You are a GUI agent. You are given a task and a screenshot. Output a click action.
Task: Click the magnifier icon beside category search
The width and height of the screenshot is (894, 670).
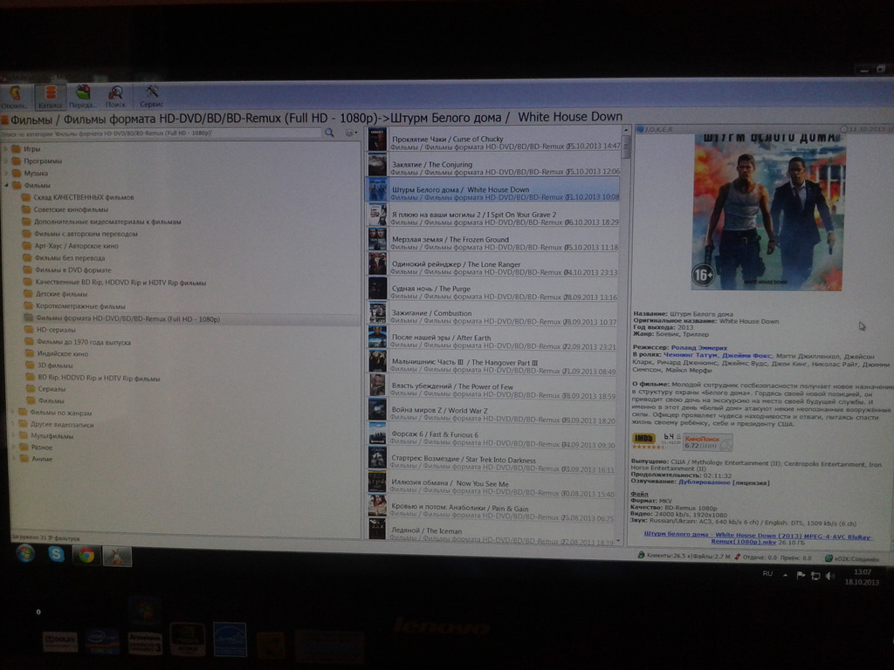tap(329, 133)
